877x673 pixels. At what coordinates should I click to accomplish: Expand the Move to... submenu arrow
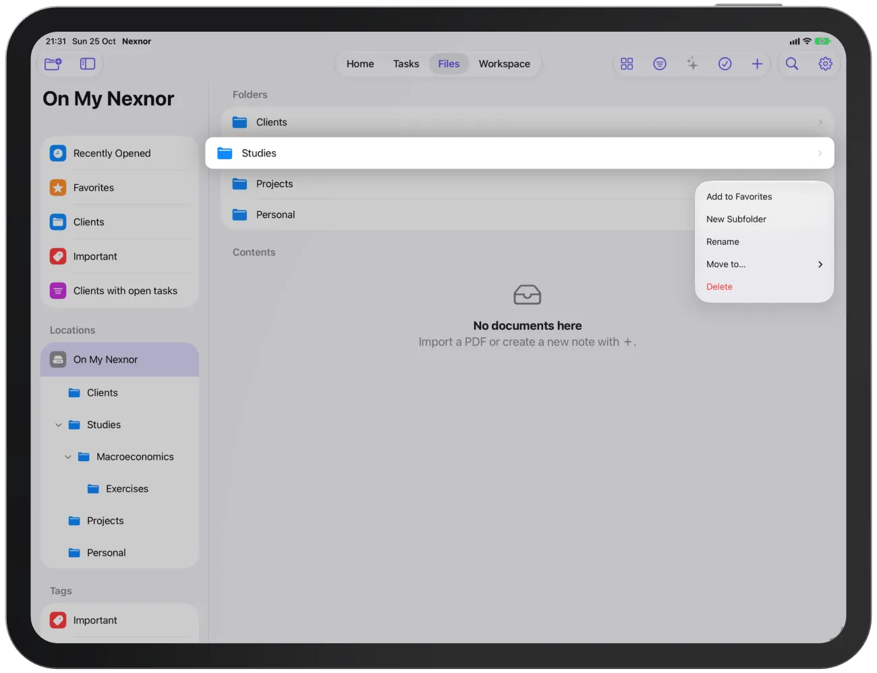[x=820, y=264]
